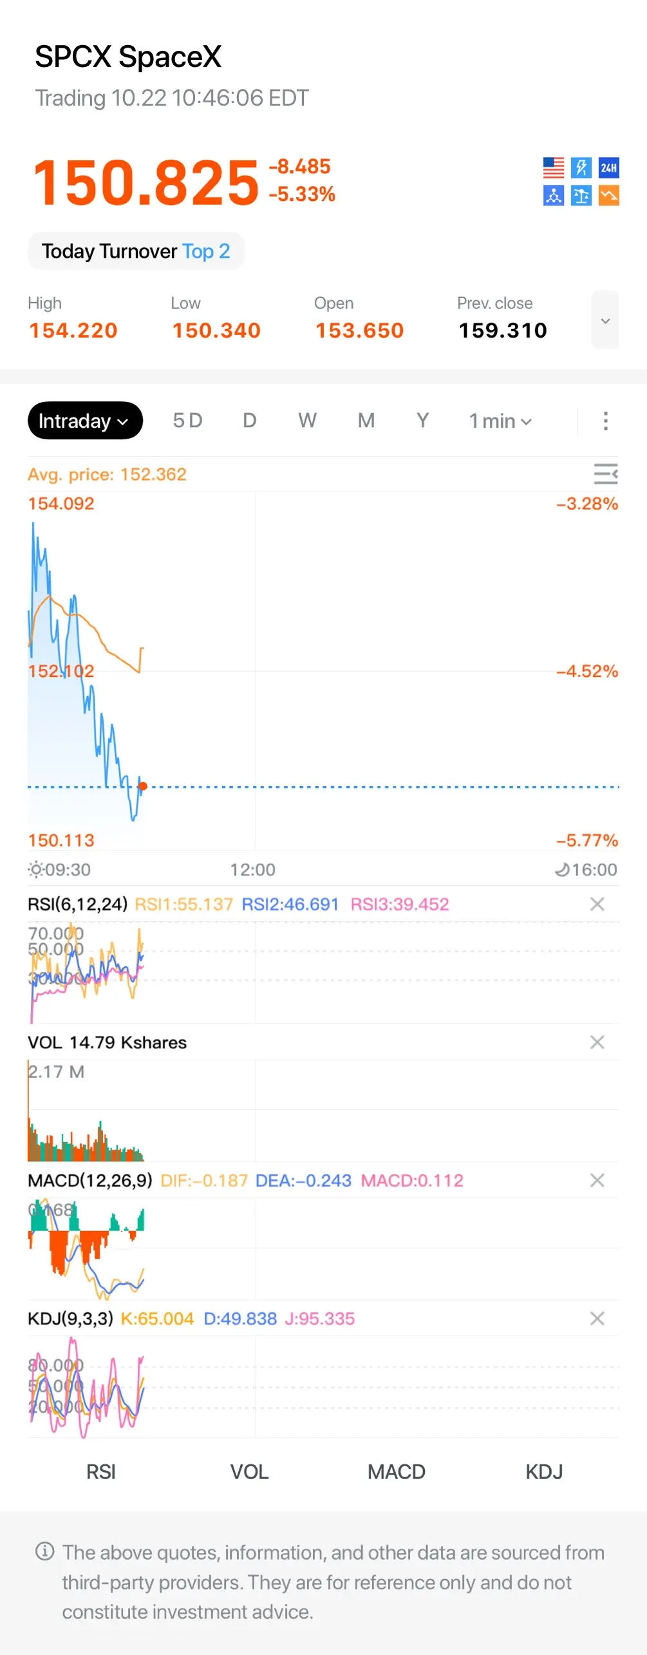
Task: Tap the lightning bolt Level 1 icon
Action: (x=581, y=167)
